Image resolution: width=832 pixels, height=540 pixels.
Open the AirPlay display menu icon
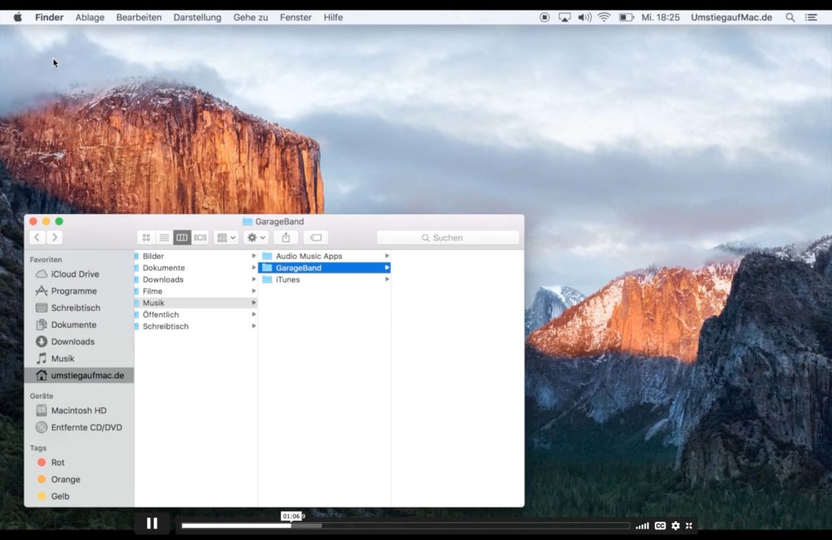565,18
